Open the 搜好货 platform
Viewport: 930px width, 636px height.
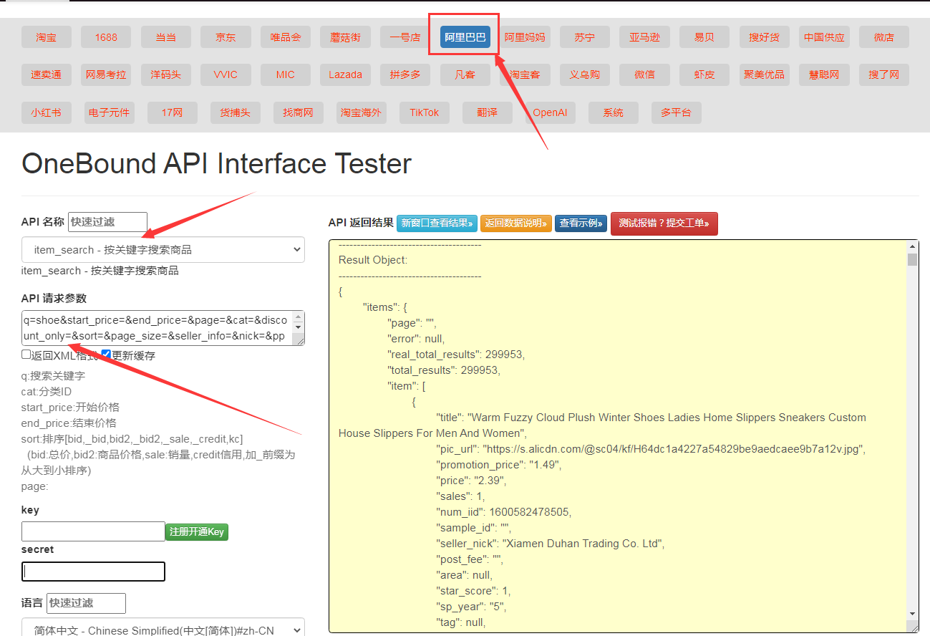765,37
